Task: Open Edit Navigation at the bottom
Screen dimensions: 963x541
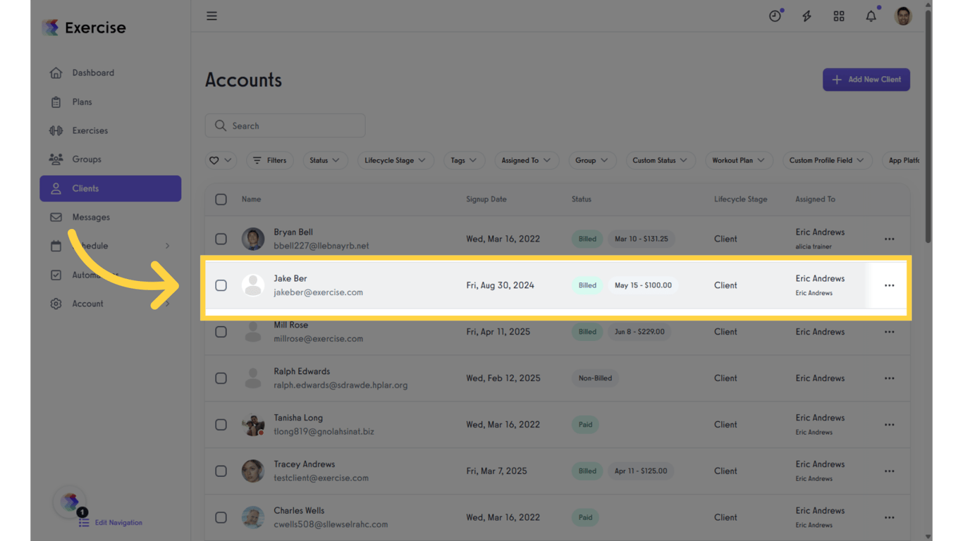Action: (x=118, y=523)
